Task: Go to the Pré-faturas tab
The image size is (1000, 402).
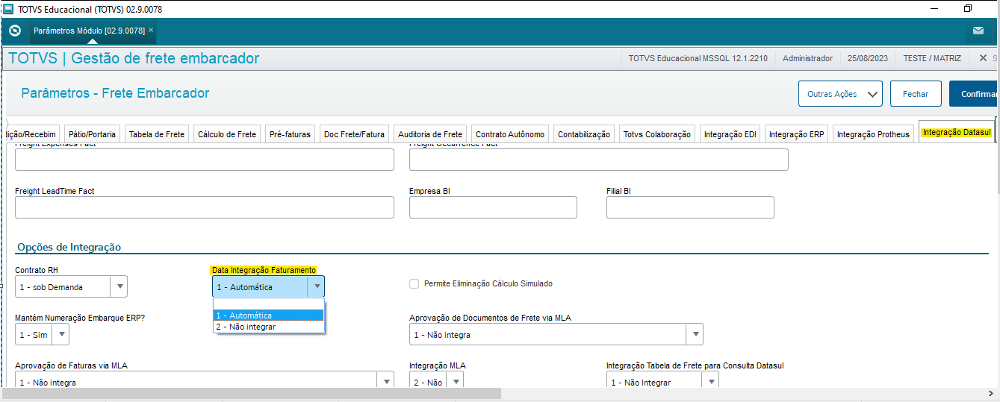Action: point(291,134)
